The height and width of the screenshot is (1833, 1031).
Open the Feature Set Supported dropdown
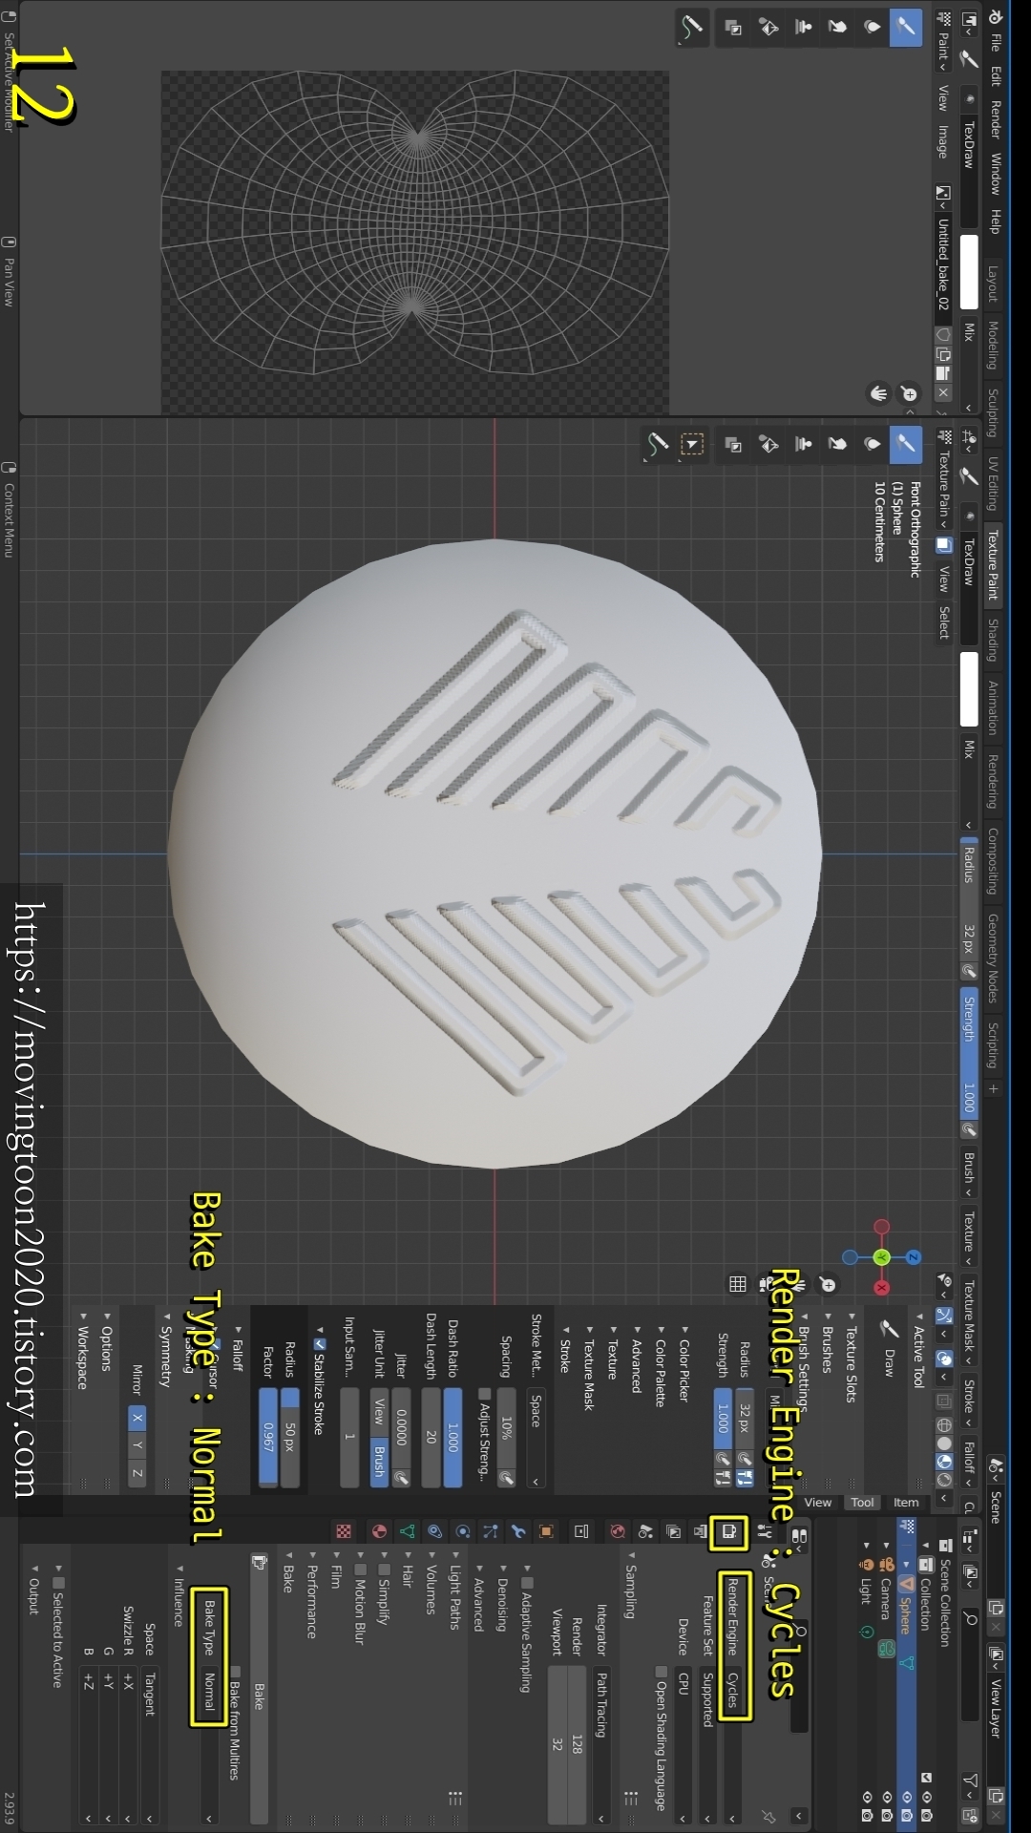tap(707, 1746)
